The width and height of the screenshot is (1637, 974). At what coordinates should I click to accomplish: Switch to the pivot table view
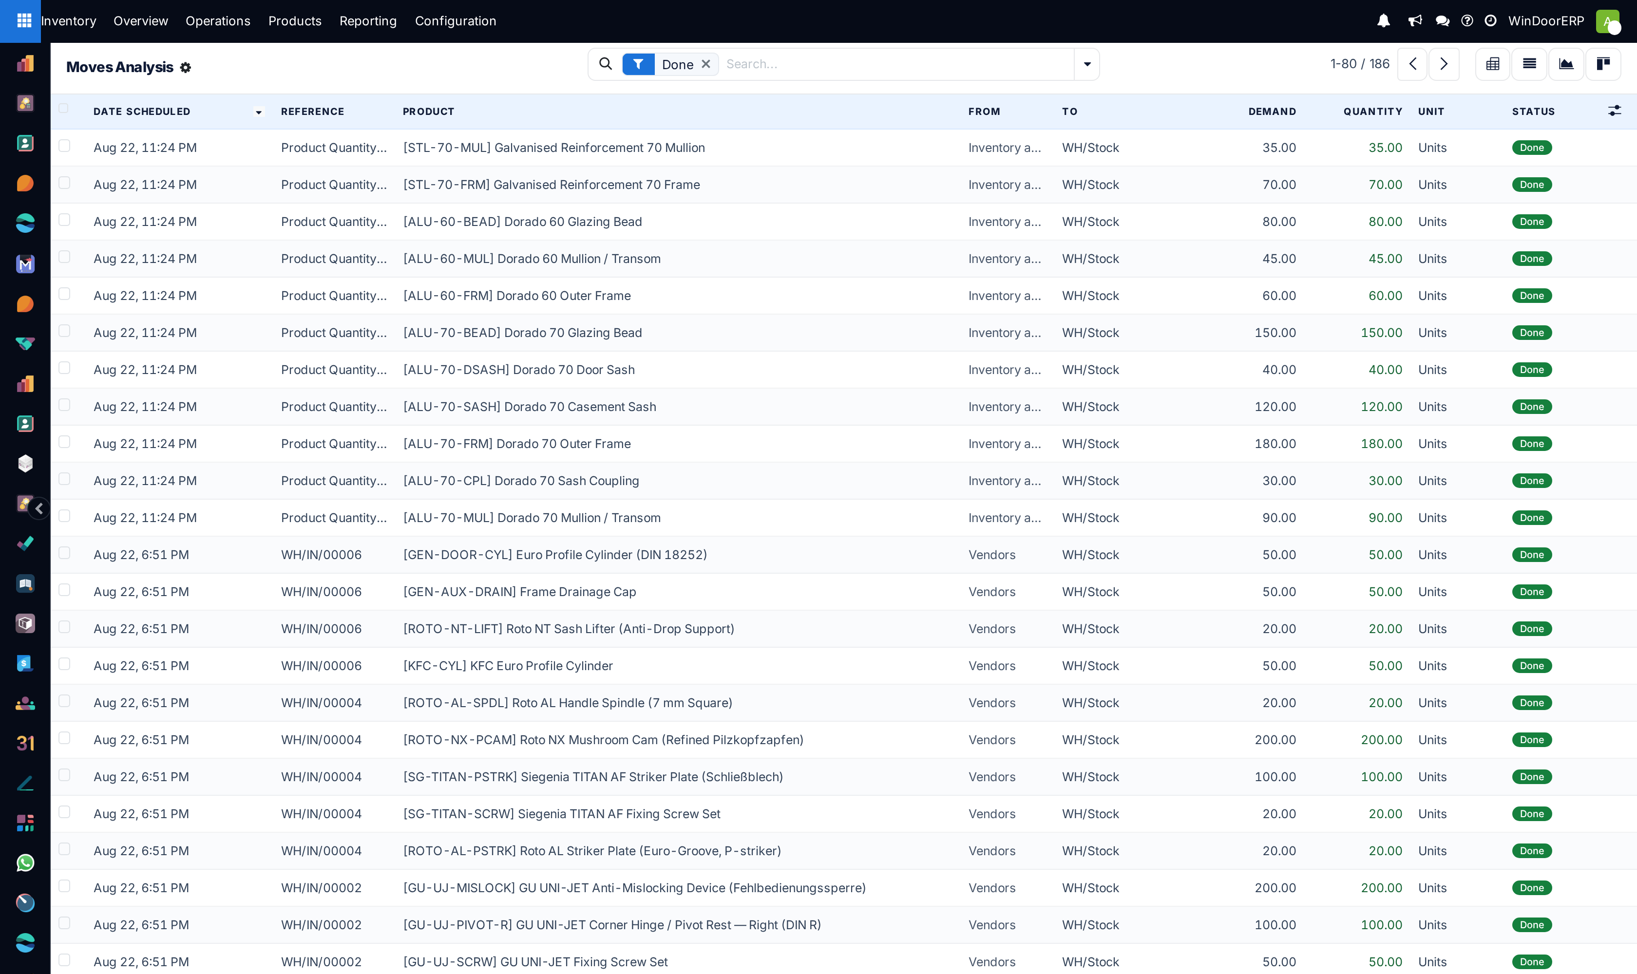pos(1492,64)
